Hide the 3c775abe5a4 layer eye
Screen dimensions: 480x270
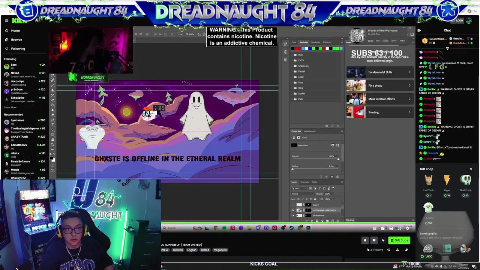[x=292, y=210]
